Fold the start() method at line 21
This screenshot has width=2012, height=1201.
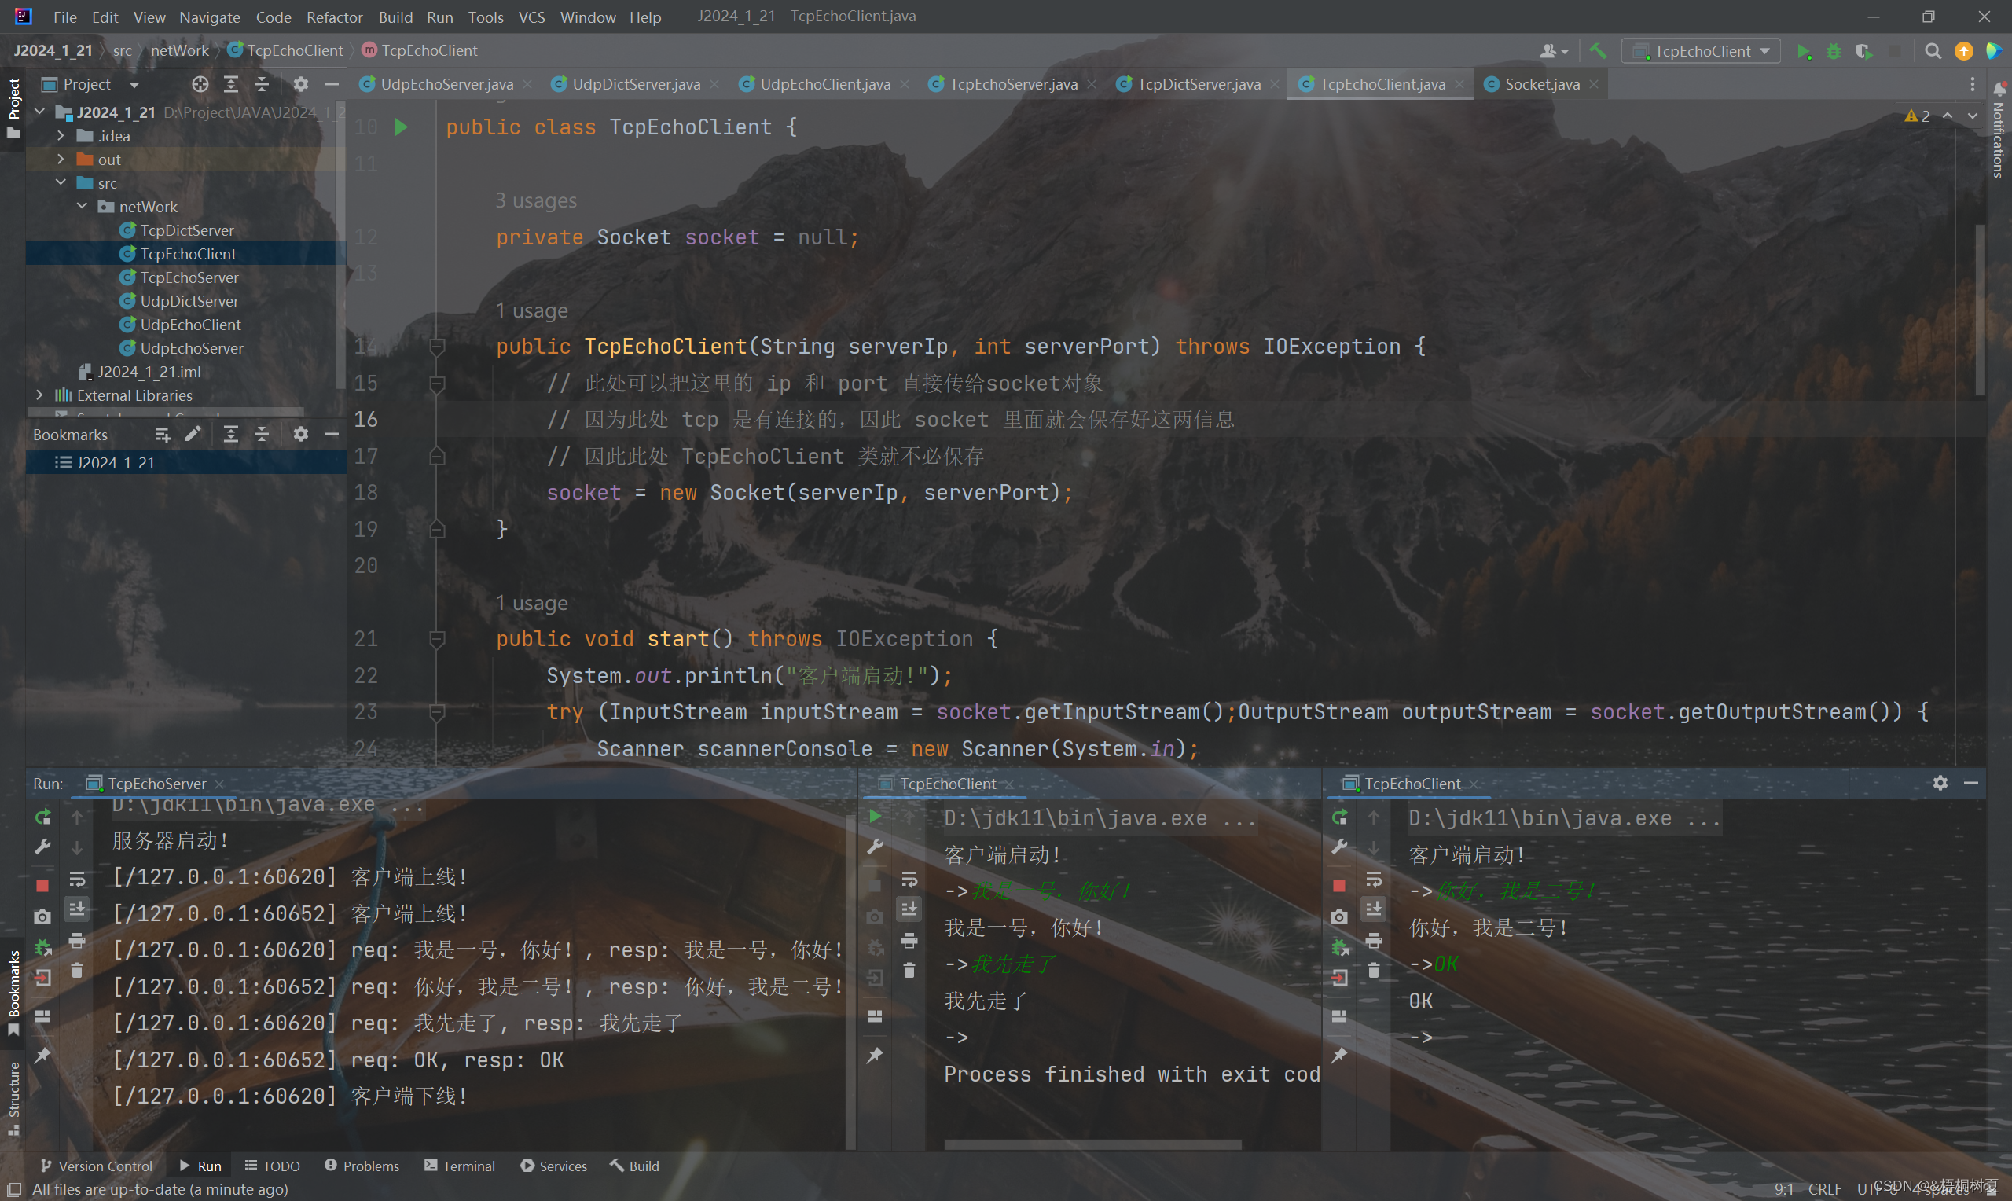pos(437,639)
